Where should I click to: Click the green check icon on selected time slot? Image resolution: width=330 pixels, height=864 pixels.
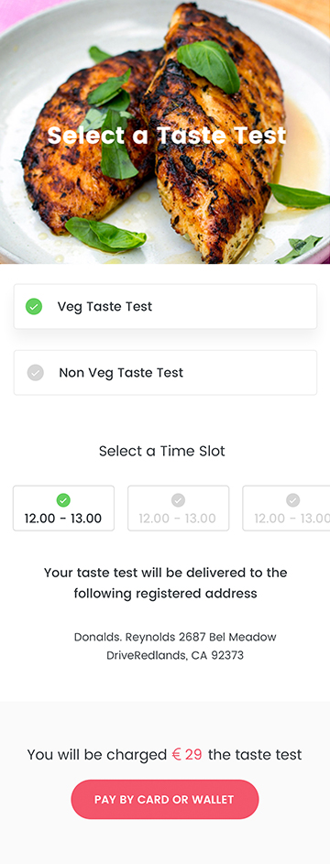[x=63, y=499]
